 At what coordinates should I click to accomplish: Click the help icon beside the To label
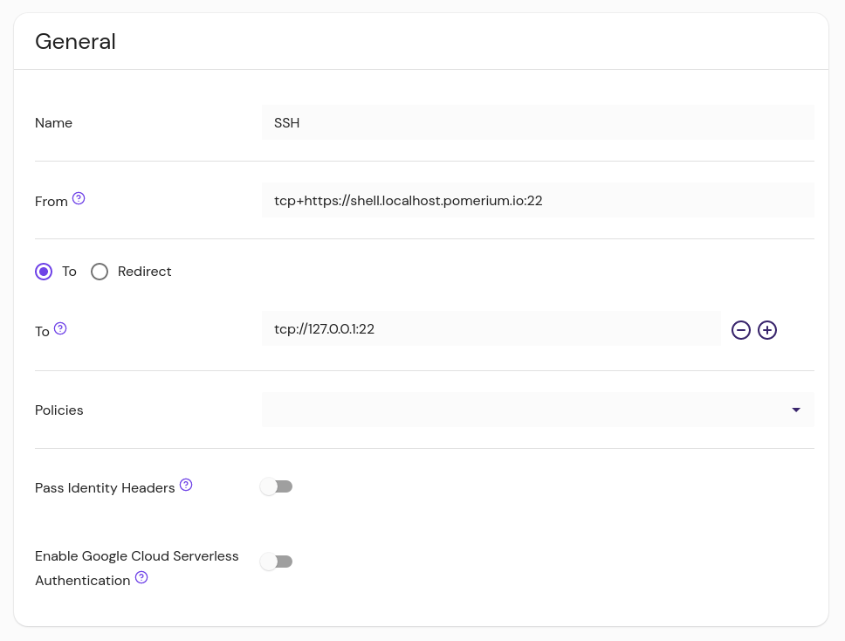60,328
